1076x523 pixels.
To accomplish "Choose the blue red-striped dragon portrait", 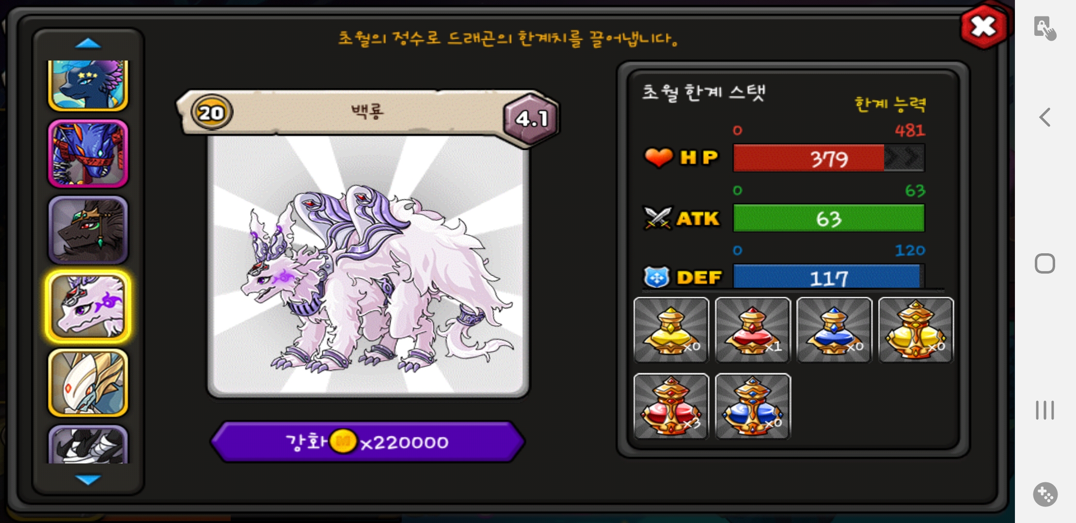I will click(x=88, y=154).
